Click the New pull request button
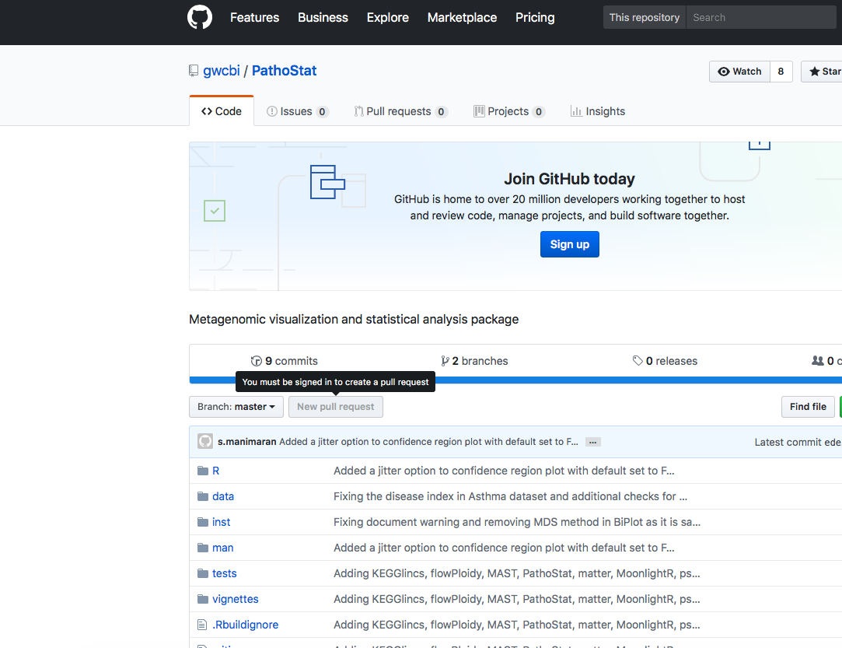This screenshot has height=648, width=842. tap(336, 407)
